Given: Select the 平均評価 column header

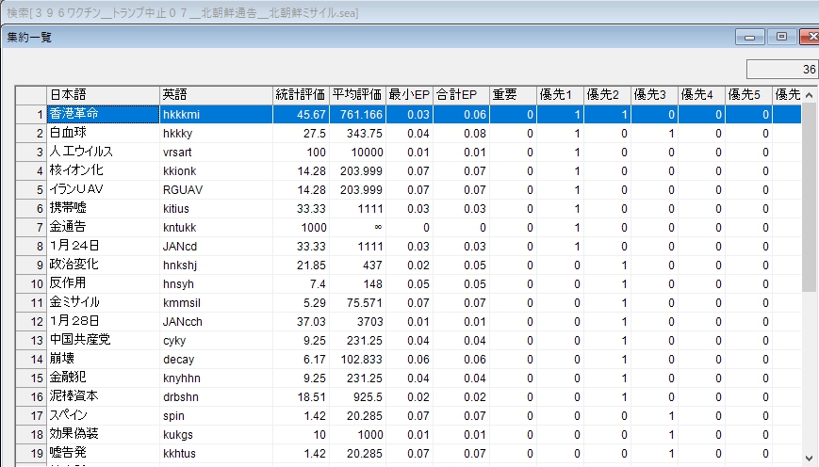Looking at the screenshot, I should (357, 95).
